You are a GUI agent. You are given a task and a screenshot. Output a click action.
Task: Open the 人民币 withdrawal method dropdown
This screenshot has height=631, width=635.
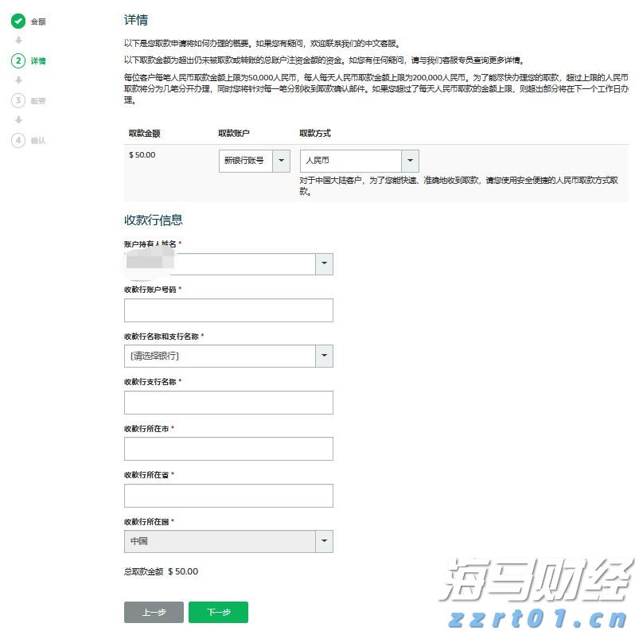[410, 161]
